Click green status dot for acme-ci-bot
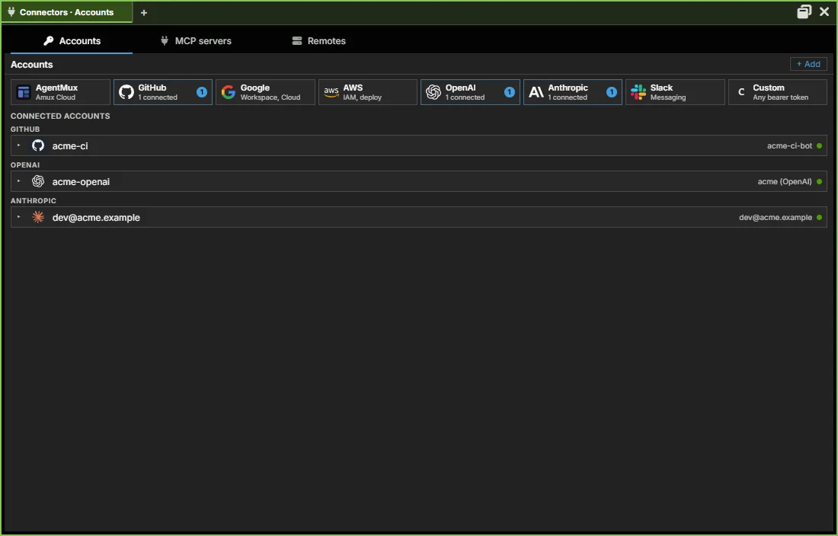 pos(819,145)
